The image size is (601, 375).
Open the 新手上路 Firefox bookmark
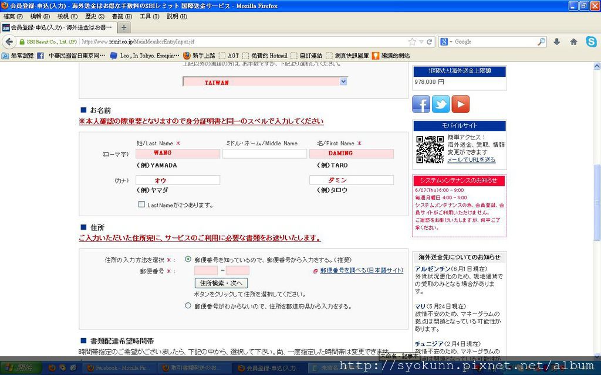[199, 56]
